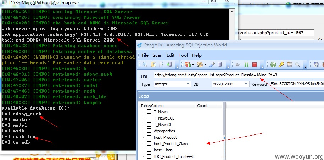The image size is (324, 160).
Task: Check the host_Product_Class table checkbox
Action: point(149,144)
